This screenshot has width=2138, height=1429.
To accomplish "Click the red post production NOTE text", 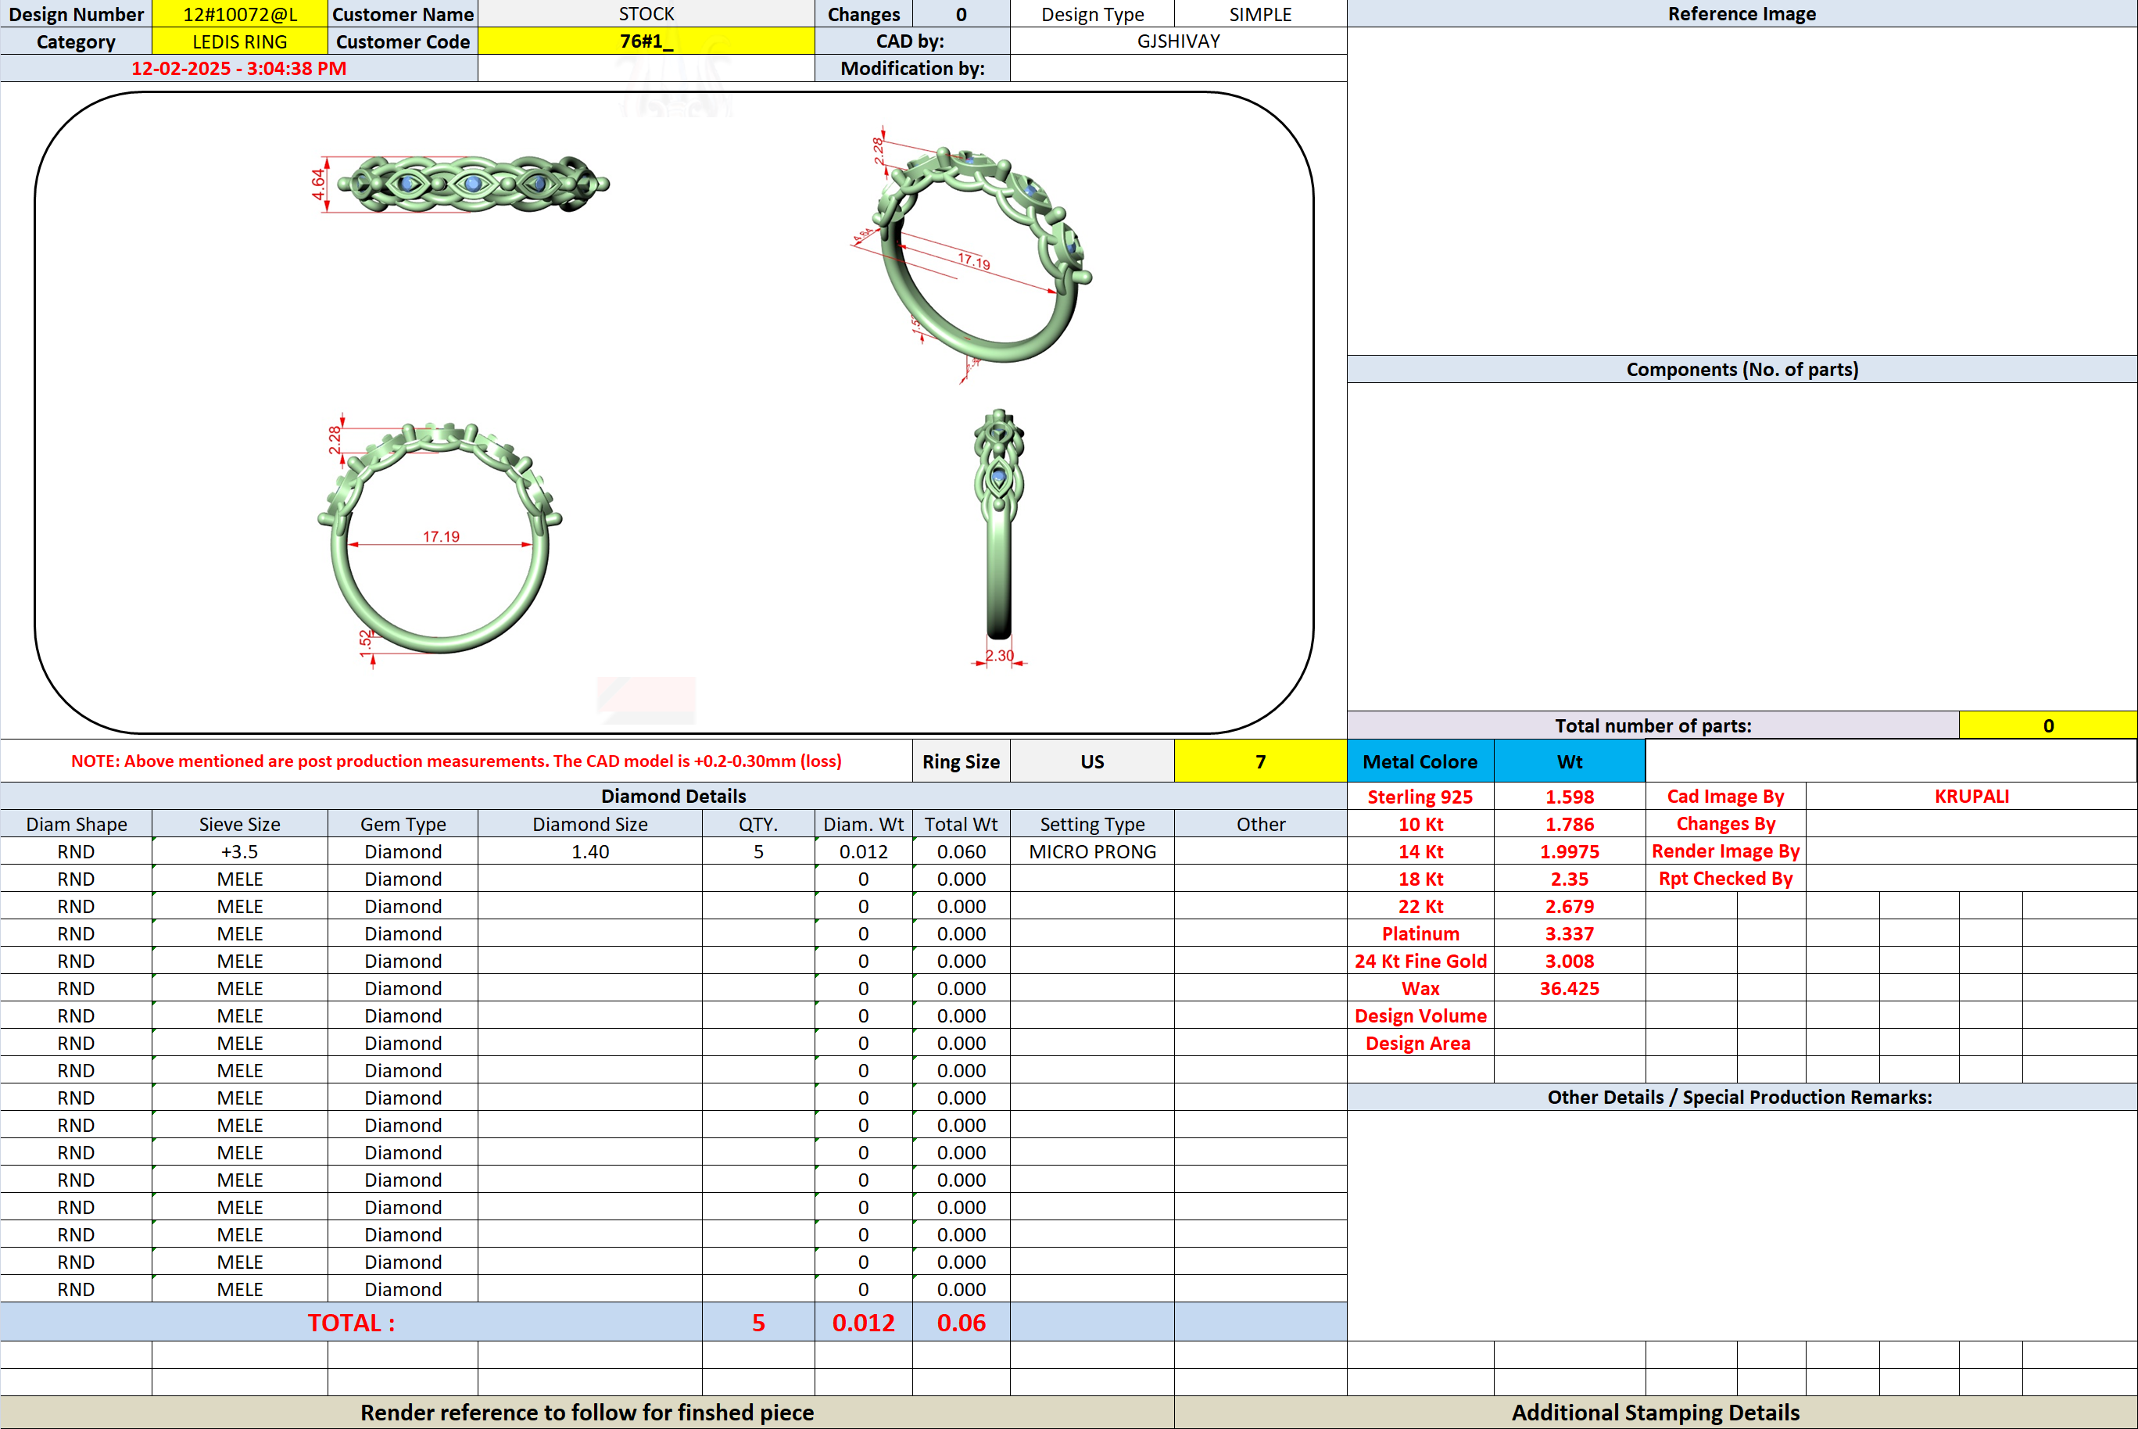I will 456,761.
